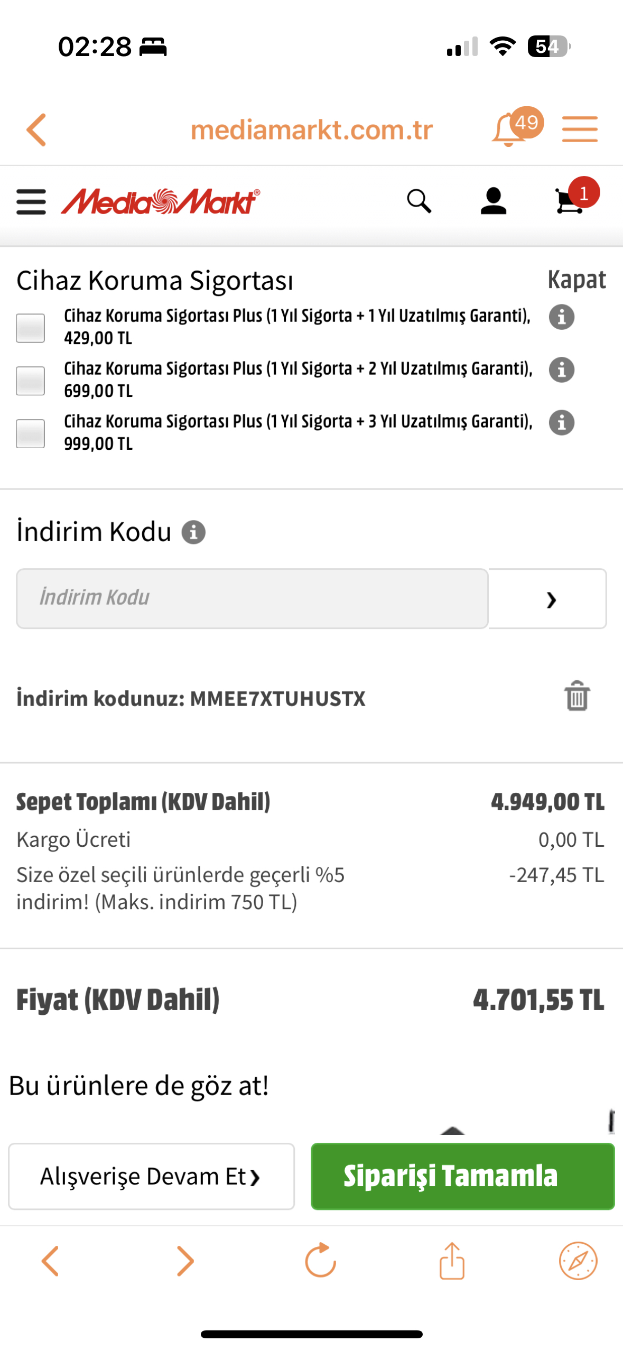Show info for the 999,00 TL insurance
This screenshot has height=1351, width=623.
(561, 423)
